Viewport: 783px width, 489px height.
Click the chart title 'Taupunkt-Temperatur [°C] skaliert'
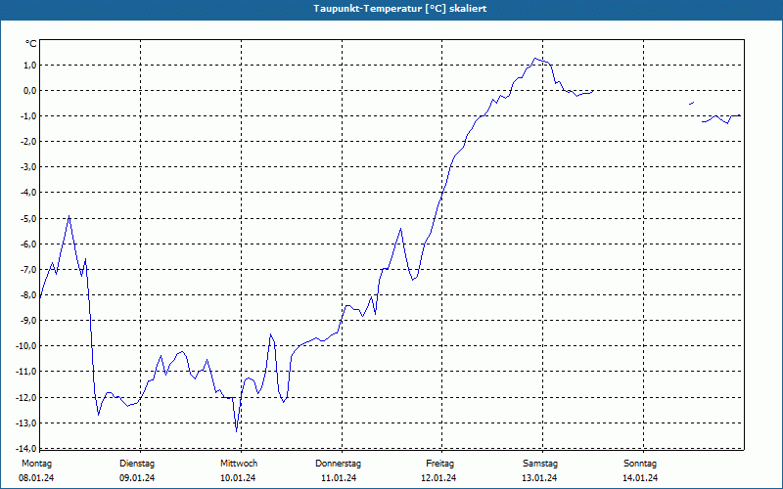400,9
